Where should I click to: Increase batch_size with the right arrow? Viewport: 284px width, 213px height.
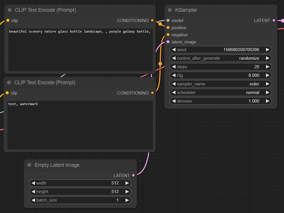(127, 200)
